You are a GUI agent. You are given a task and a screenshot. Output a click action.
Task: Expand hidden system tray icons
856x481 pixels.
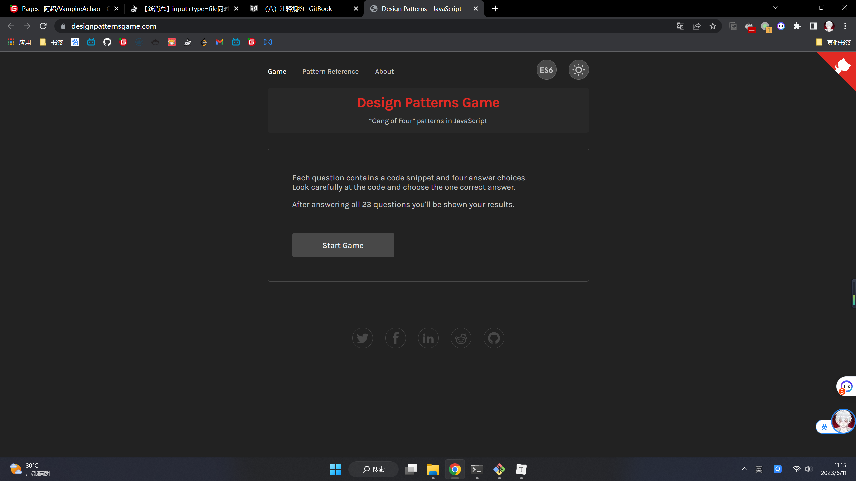click(744, 469)
